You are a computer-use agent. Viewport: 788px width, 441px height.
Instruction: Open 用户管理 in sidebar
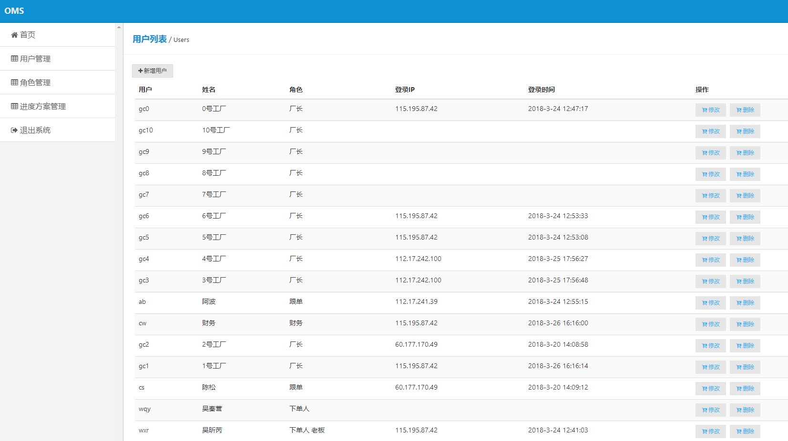click(57, 59)
